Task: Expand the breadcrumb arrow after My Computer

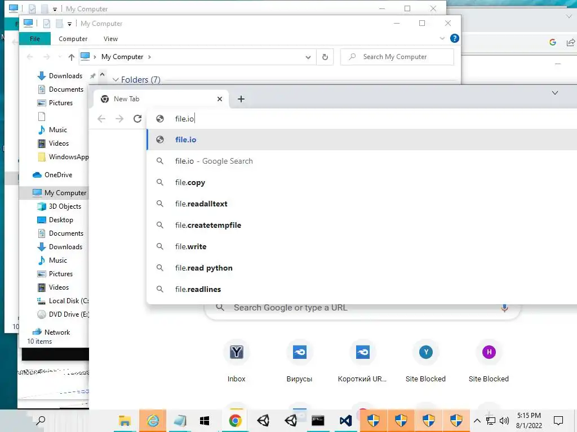Action: tap(149, 57)
